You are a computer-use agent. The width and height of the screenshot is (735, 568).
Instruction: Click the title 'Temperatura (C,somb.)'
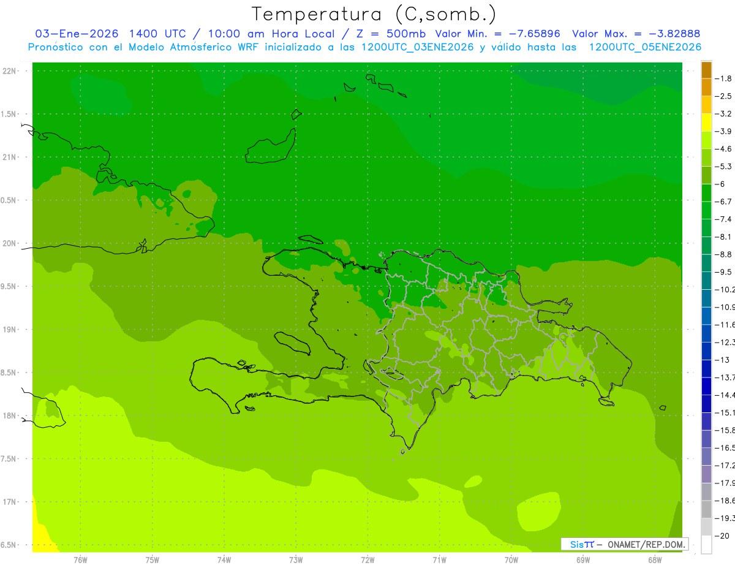tap(374, 14)
